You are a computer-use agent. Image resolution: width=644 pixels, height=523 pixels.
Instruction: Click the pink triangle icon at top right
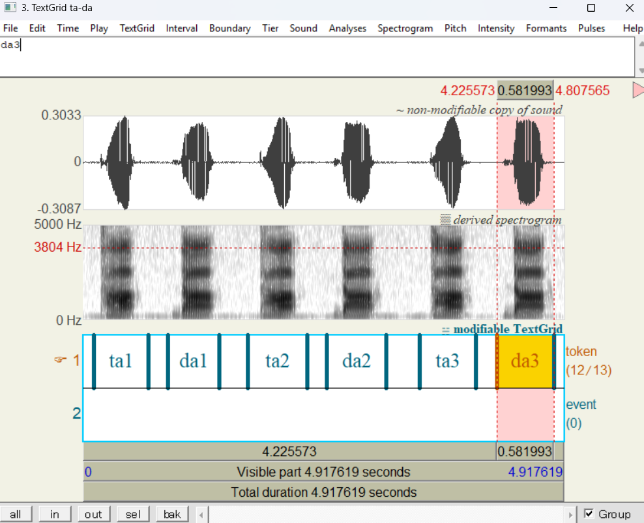point(638,90)
